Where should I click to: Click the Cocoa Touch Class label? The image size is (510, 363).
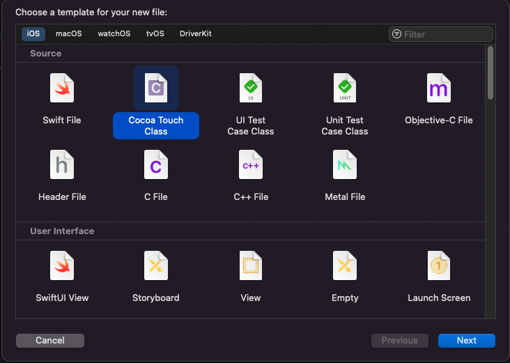pyautogui.click(x=156, y=126)
